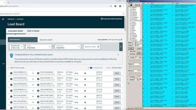Check the FL_Florida state checkbox
Viewport: 196px width, 110px height.
pos(129,22)
